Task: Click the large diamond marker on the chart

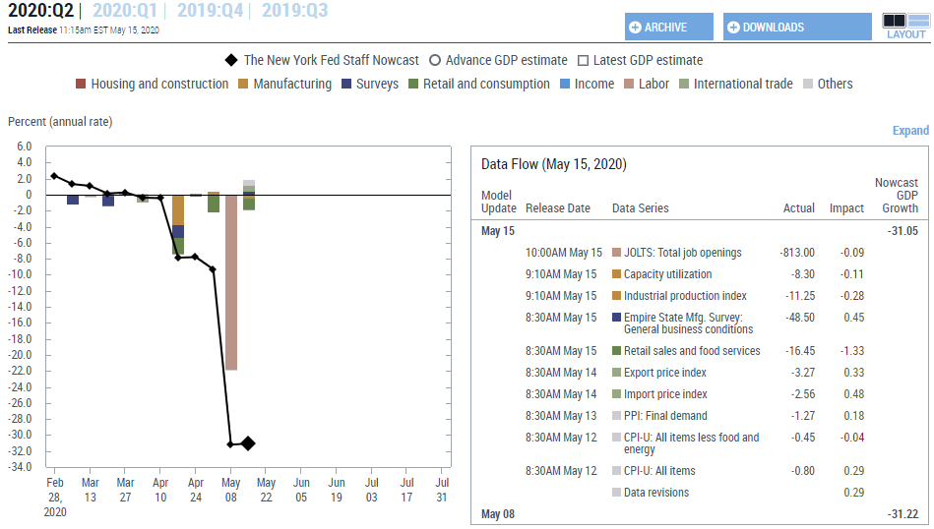Action: 248,443
